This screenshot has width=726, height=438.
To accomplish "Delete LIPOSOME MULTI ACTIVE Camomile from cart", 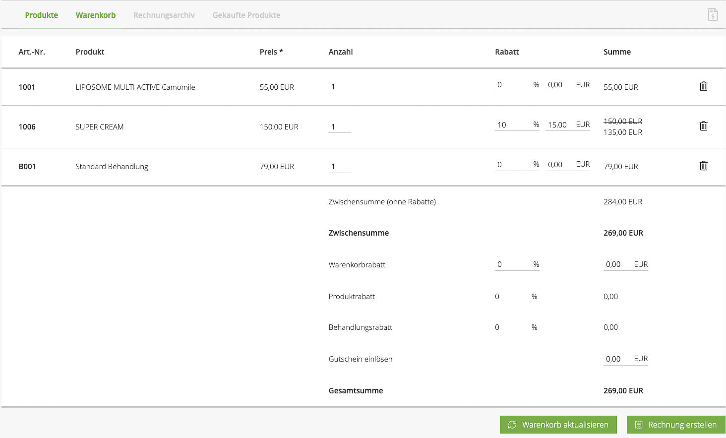I will click(x=703, y=86).
